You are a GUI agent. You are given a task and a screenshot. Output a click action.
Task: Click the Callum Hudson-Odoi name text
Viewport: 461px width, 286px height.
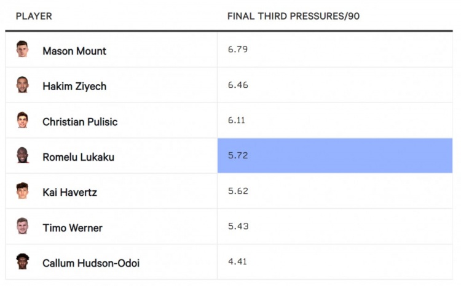coord(91,263)
